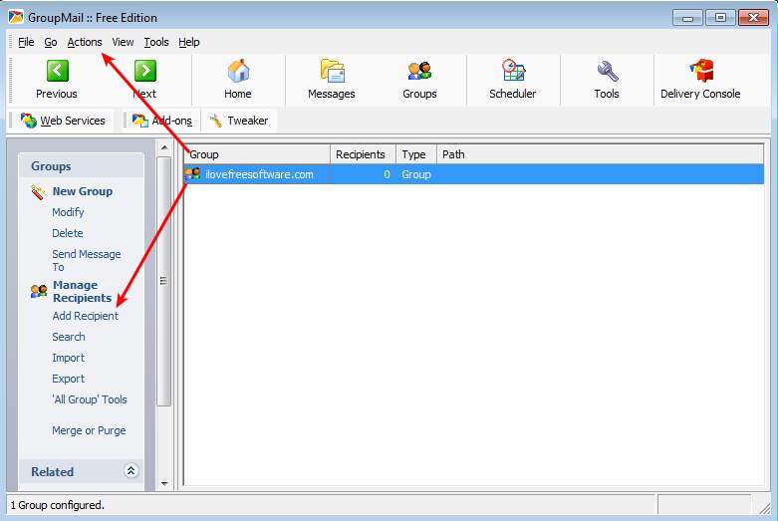Click the Export link
778x521 pixels.
click(68, 379)
